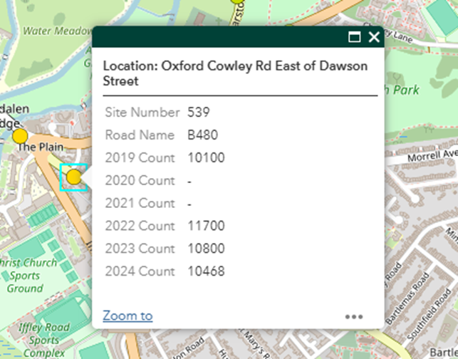Image resolution: width=458 pixels, height=359 pixels.
Task: Select the yellow marker at top edge
Action: coord(237,2)
